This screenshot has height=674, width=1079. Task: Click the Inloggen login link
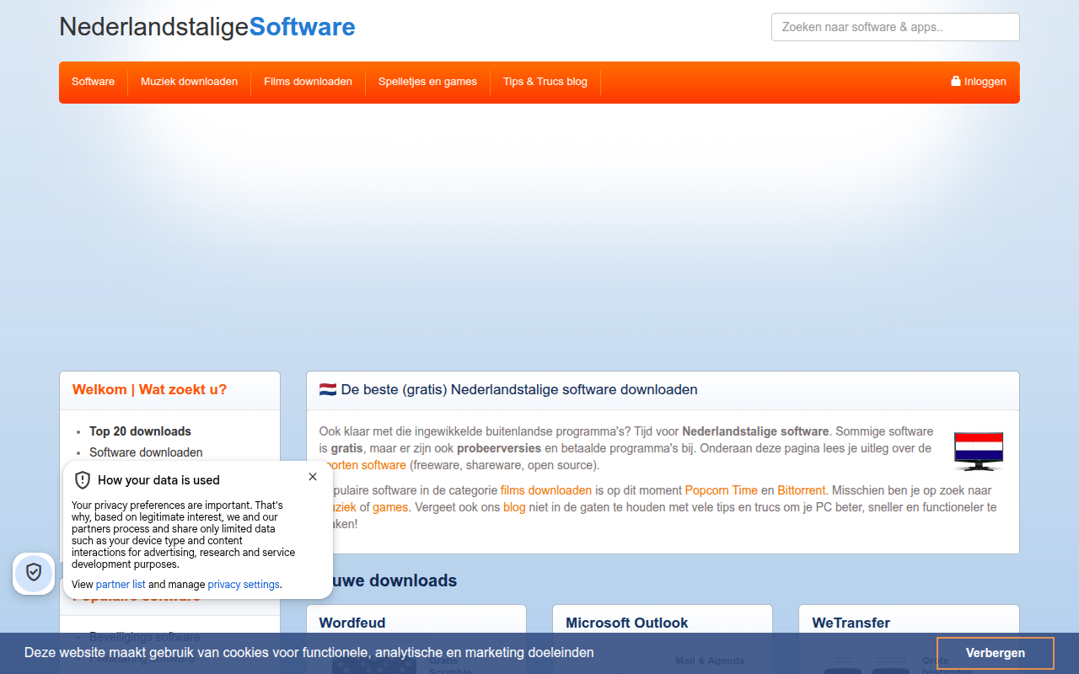tap(979, 82)
